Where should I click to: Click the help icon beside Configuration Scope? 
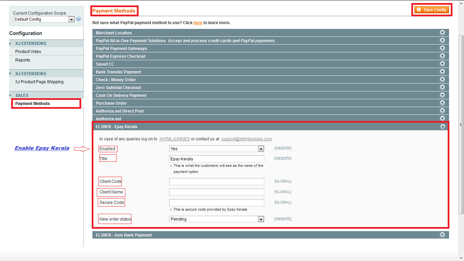tap(79, 19)
